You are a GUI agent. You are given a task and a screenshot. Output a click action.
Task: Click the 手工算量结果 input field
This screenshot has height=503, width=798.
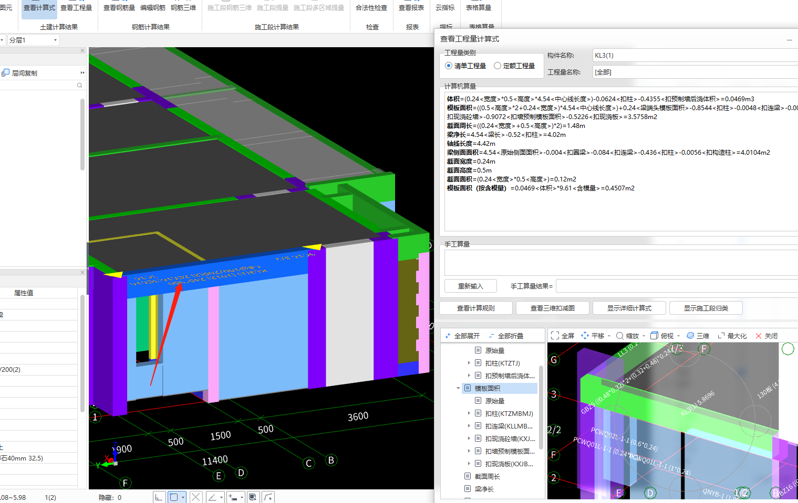point(677,286)
